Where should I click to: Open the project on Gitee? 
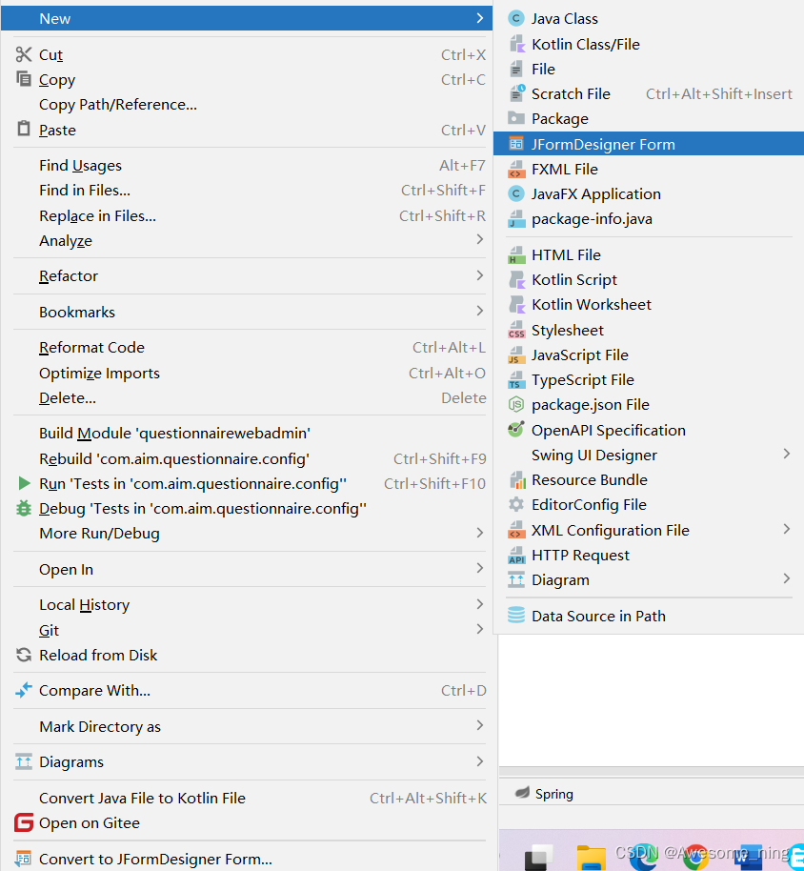[92, 822]
